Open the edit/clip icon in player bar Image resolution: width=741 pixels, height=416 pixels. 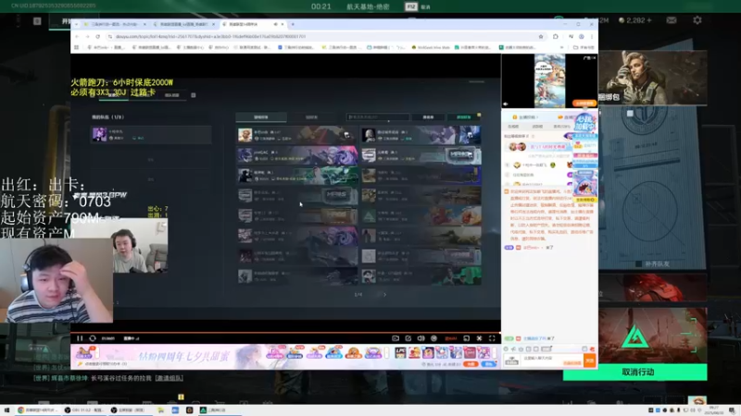point(408,338)
